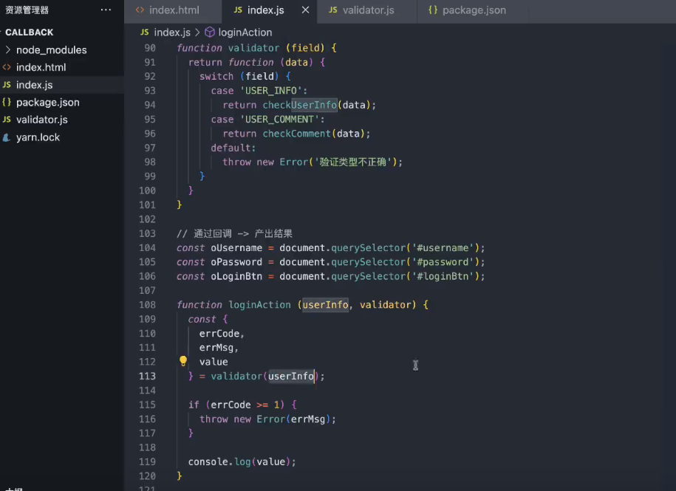Click switch keyword on line 92
Viewport: 676px width, 491px height.
(x=216, y=76)
